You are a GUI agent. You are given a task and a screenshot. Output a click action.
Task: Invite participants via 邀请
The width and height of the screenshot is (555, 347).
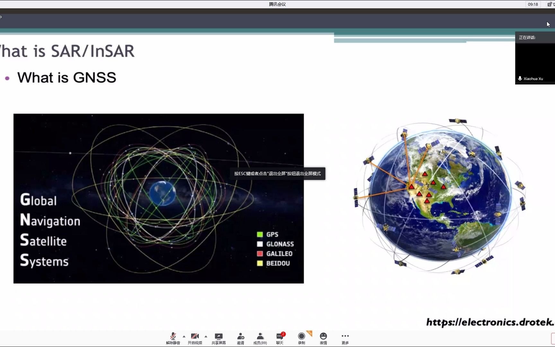(x=241, y=339)
